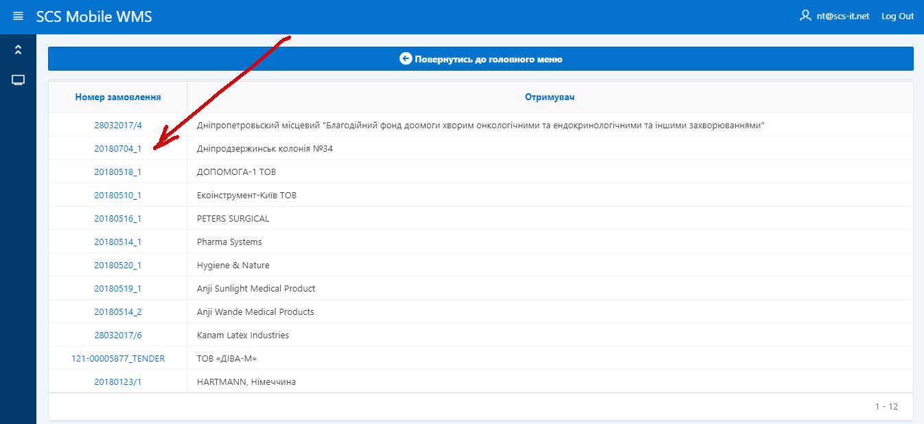This screenshot has width=924, height=424.
Task: Select recipient Kanam Latex Industries
Action: click(243, 335)
